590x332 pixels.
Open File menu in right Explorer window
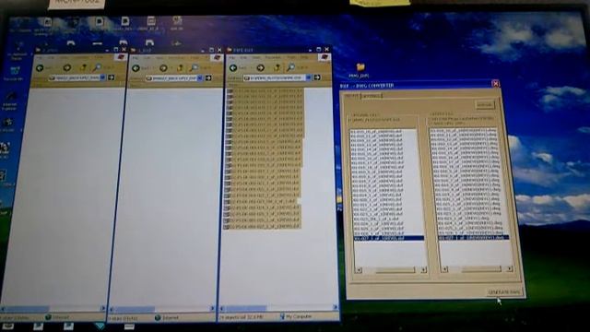coord(232,58)
